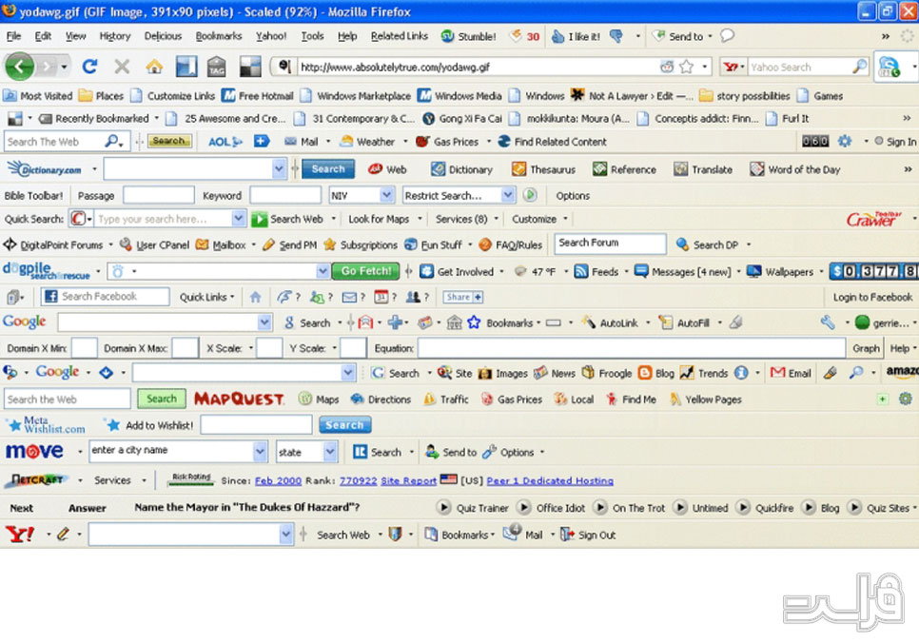The image size is (919, 643).
Task: Open the Recently Bookmarked dropdown
Action: [x=99, y=118]
